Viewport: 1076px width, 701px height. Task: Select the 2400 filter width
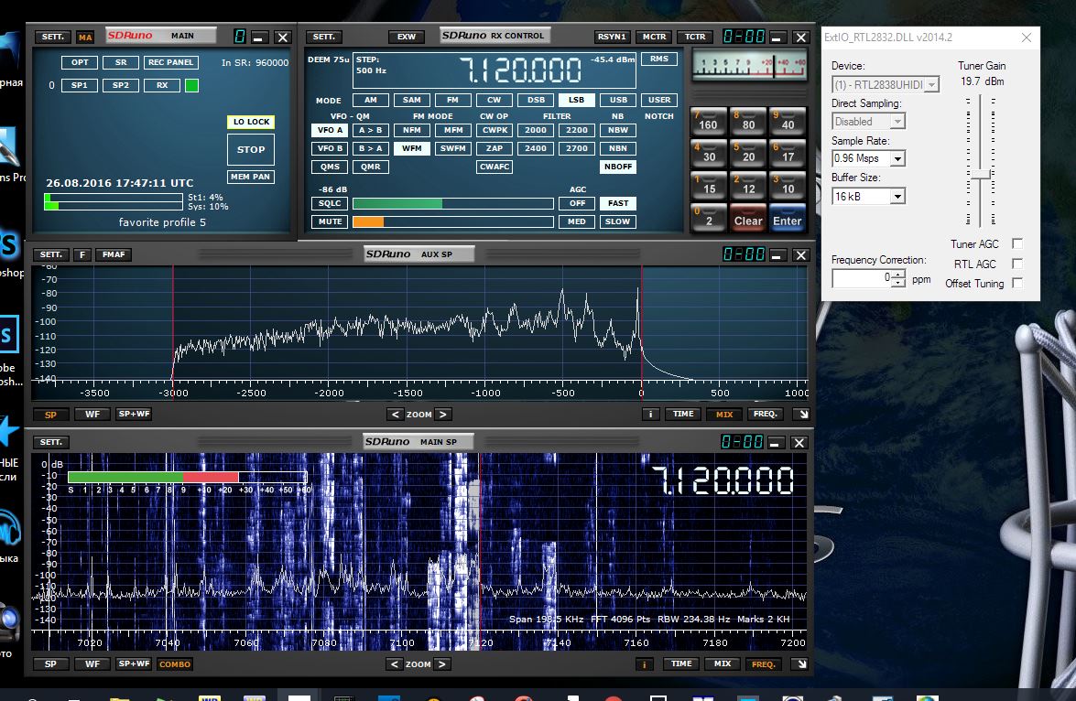[x=536, y=148]
